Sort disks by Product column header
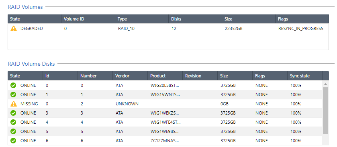Viewport: 337px width, 147px height. 165,76
